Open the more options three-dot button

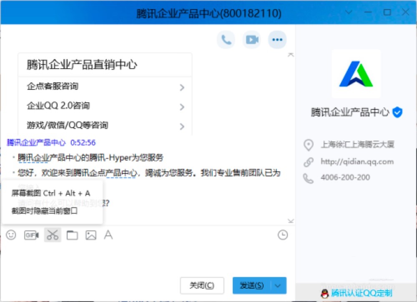[x=277, y=40]
